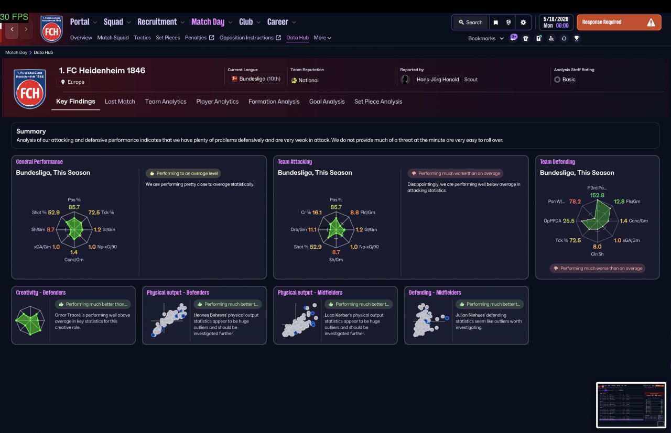Image resolution: width=671 pixels, height=433 pixels.
Task: Go to Match Squad
Action: pos(113,38)
